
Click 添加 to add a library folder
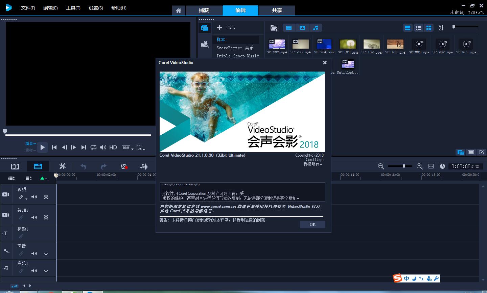(226, 27)
